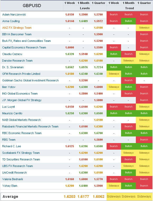Image resolution: width=153 pixels, height=201 pixels.
Task: Click Goldman Sachs 1 Month level 1.5200
Action: pos(83,80)
